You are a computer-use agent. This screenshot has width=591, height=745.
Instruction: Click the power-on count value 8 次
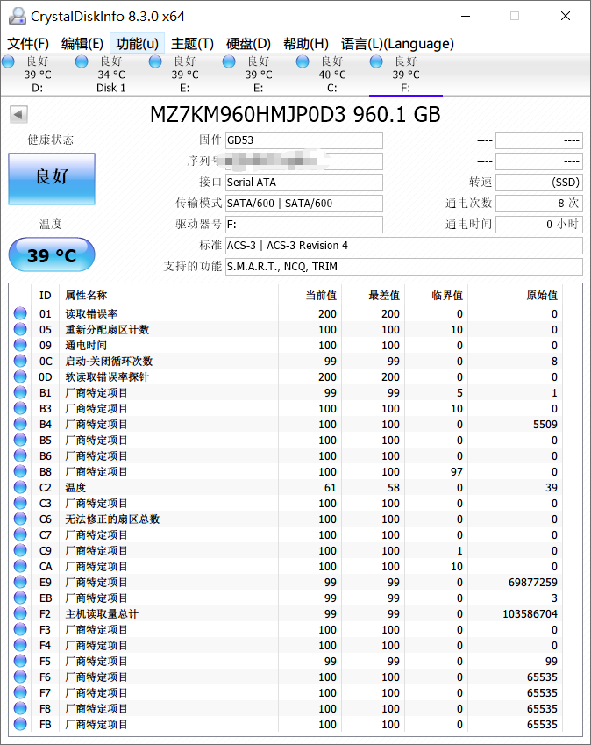[538, 204]
